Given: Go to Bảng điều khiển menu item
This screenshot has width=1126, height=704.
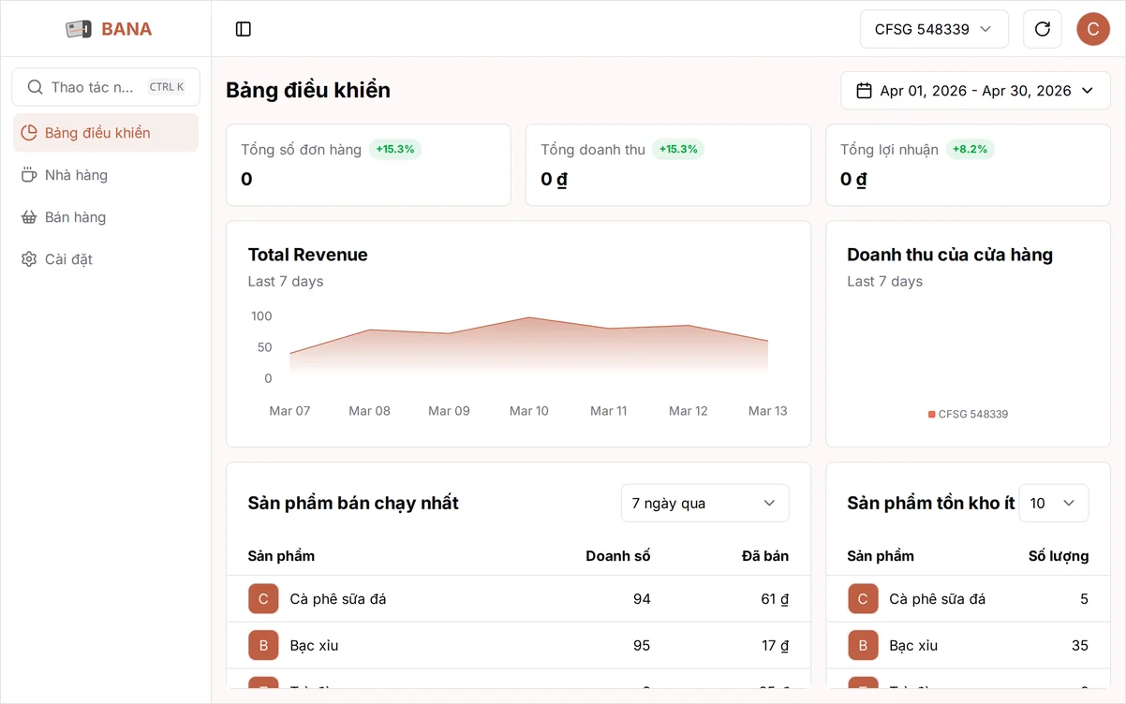Looking at the screenshot, I should click(x=106, y=133).
